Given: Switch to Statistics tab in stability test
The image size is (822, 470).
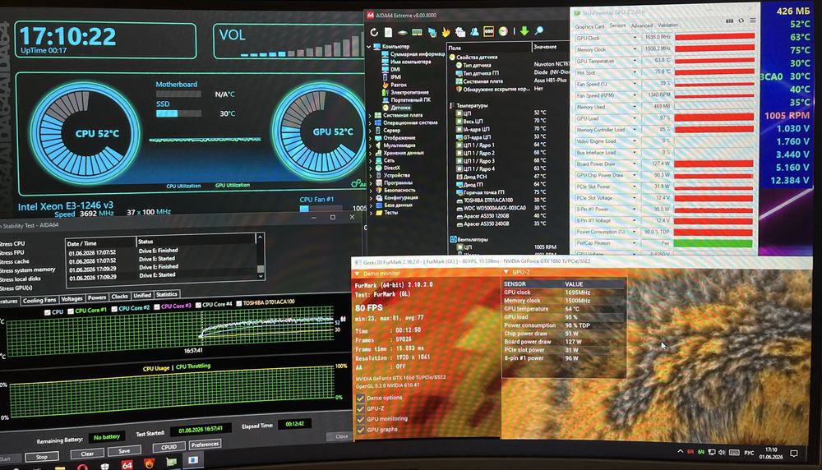Looking at the screenshot, I should [167, 294].
